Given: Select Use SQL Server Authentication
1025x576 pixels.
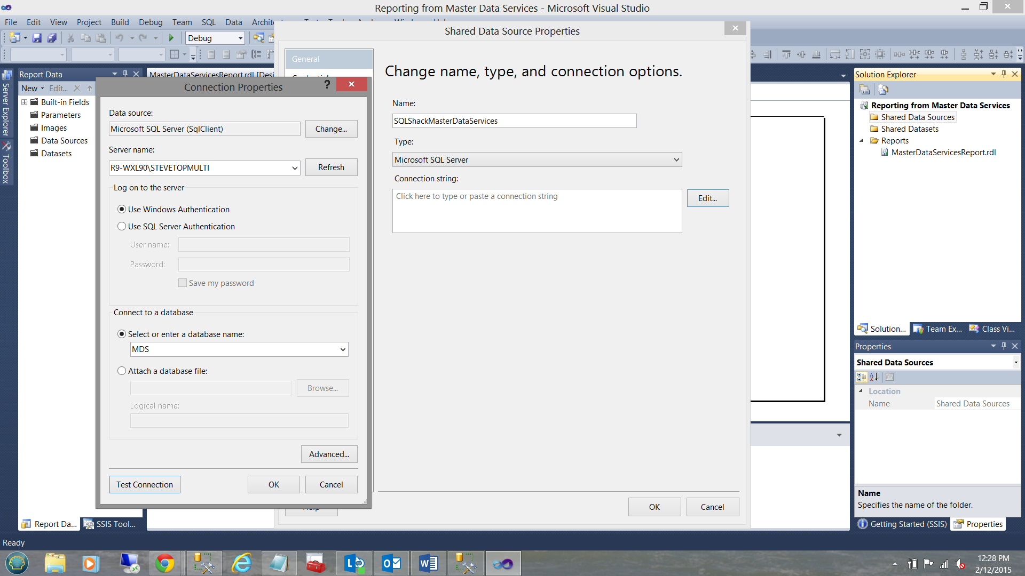Looking at the screenshot, I should [x=122, y=226].
